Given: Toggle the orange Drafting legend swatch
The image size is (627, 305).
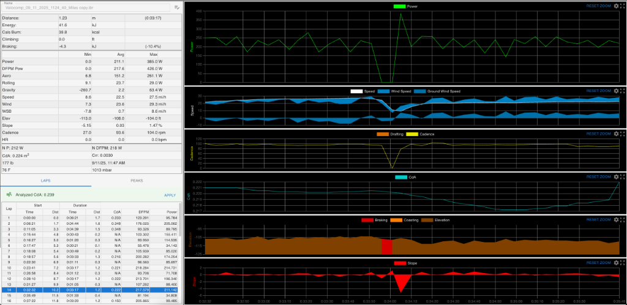Looking at the screenshot, I should pos(383,134).
